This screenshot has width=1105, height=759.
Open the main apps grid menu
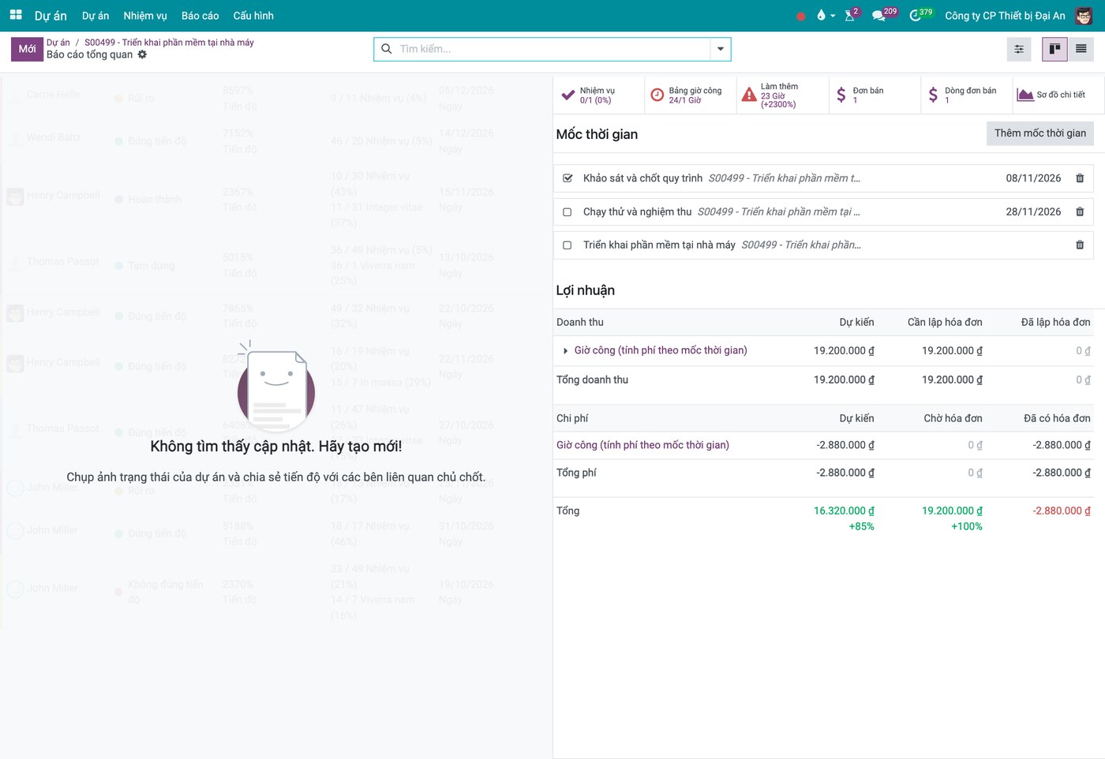(16, 15)
